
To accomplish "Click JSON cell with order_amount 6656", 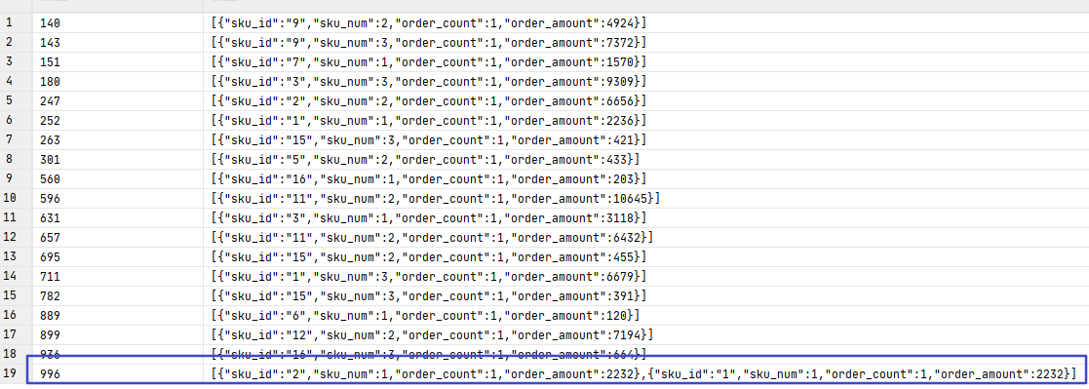I will [645, 100].
